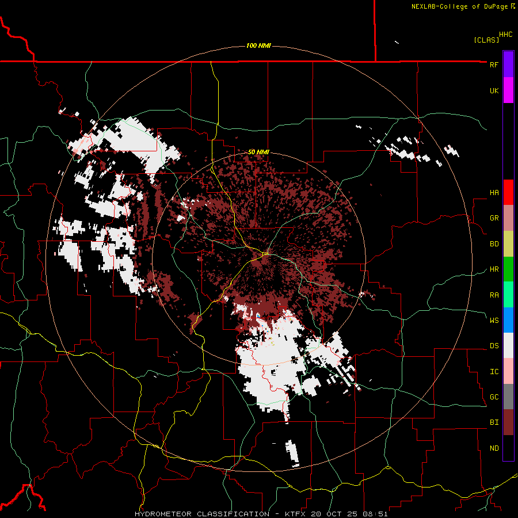Click the DS legend label
This screenshot has width=518, height=518.
pyautogui.click(x=494, y=346)
